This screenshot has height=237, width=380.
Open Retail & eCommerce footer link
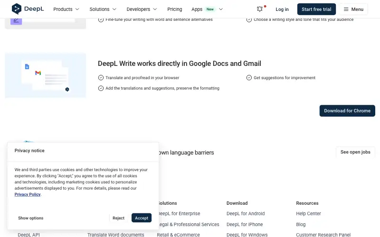pyautogui.click(x=179, y=235)
